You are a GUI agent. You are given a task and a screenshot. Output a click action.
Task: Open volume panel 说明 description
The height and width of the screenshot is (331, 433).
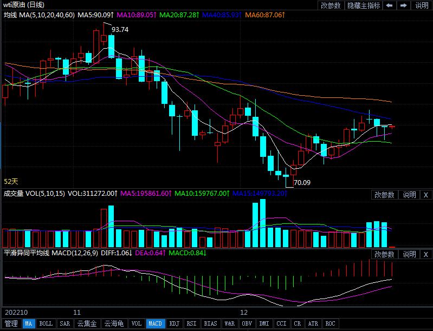(x=409, y=195)
